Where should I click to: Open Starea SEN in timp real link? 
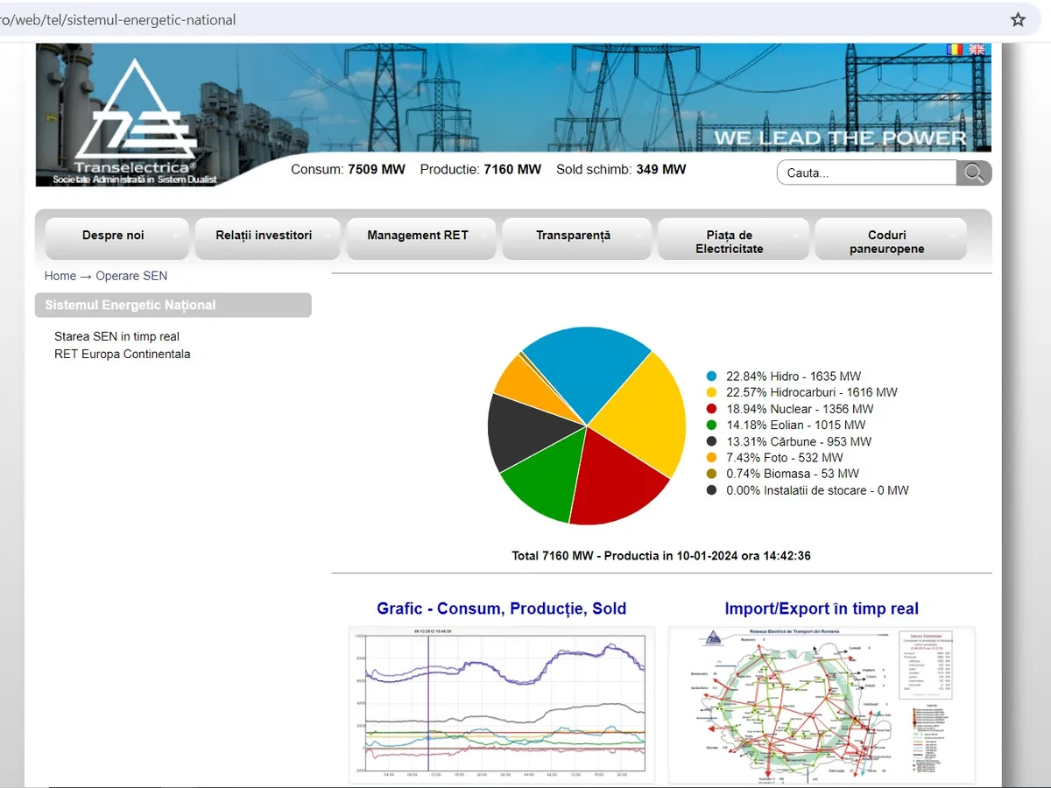116,336
